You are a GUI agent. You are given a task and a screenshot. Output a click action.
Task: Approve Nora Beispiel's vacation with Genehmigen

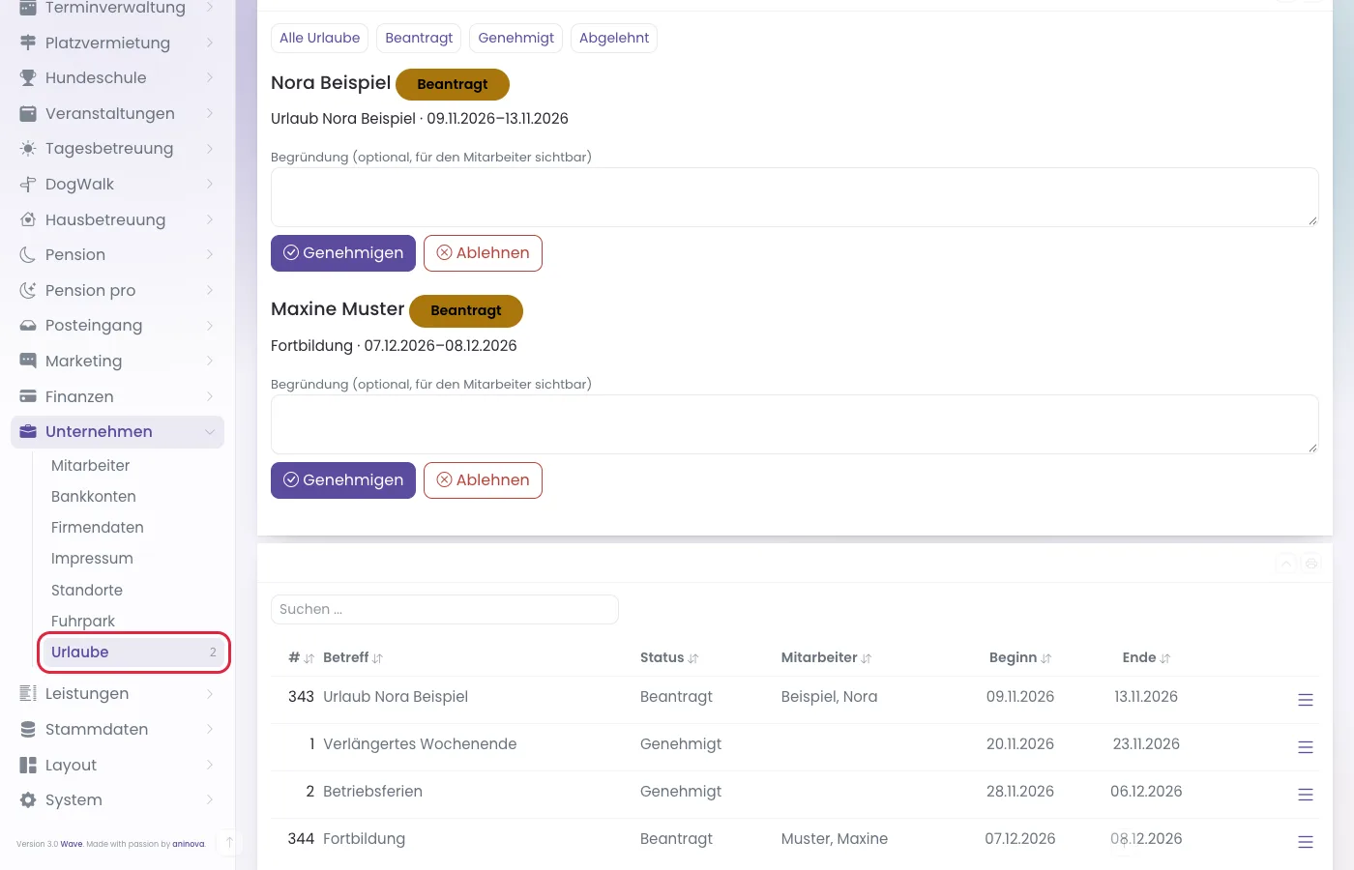click(343, 253)
